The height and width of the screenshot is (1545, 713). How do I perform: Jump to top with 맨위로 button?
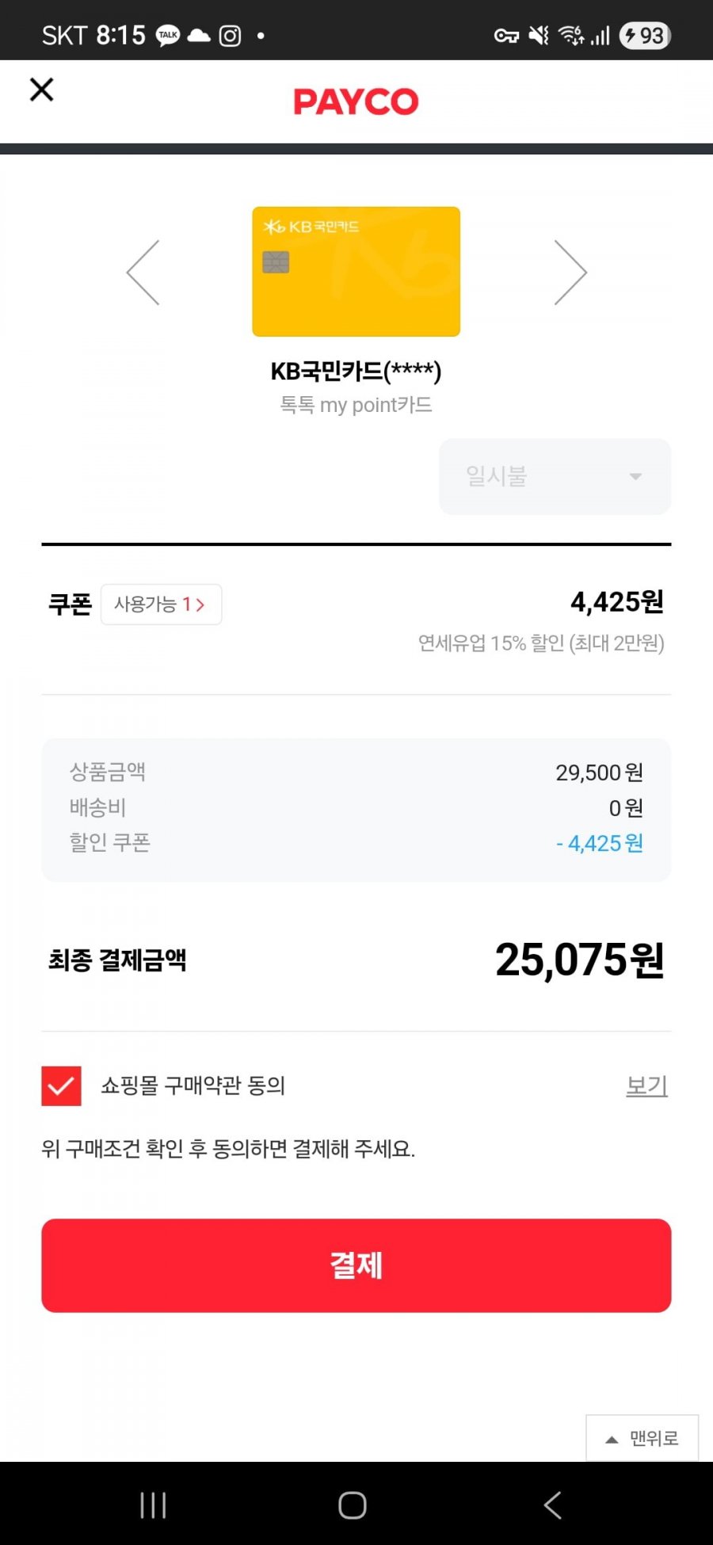point(642,1438)
